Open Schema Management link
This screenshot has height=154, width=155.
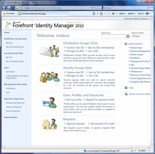click(140, 51)
